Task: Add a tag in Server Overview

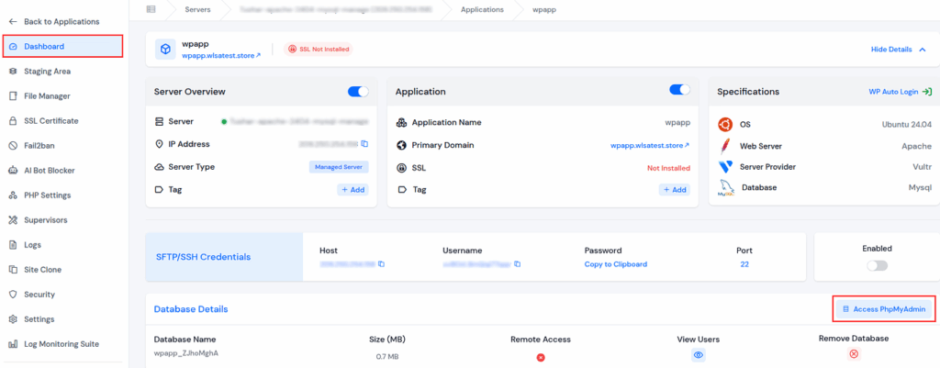Action: (352, 189)
